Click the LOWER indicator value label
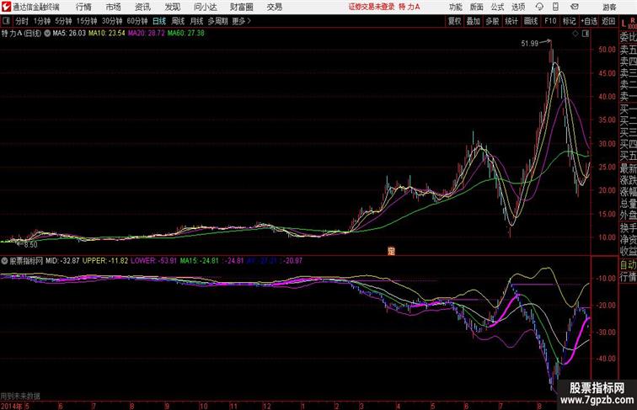 (x=153, y=261)
